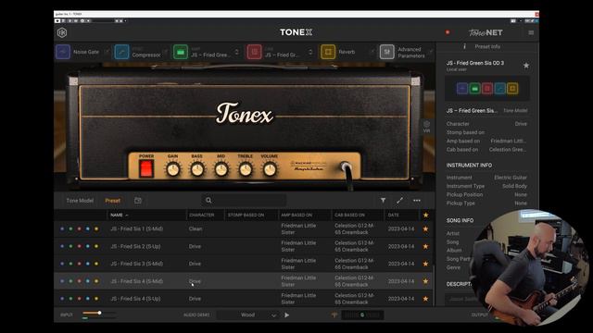Sort the list by CAB BASED ON column

349,215
